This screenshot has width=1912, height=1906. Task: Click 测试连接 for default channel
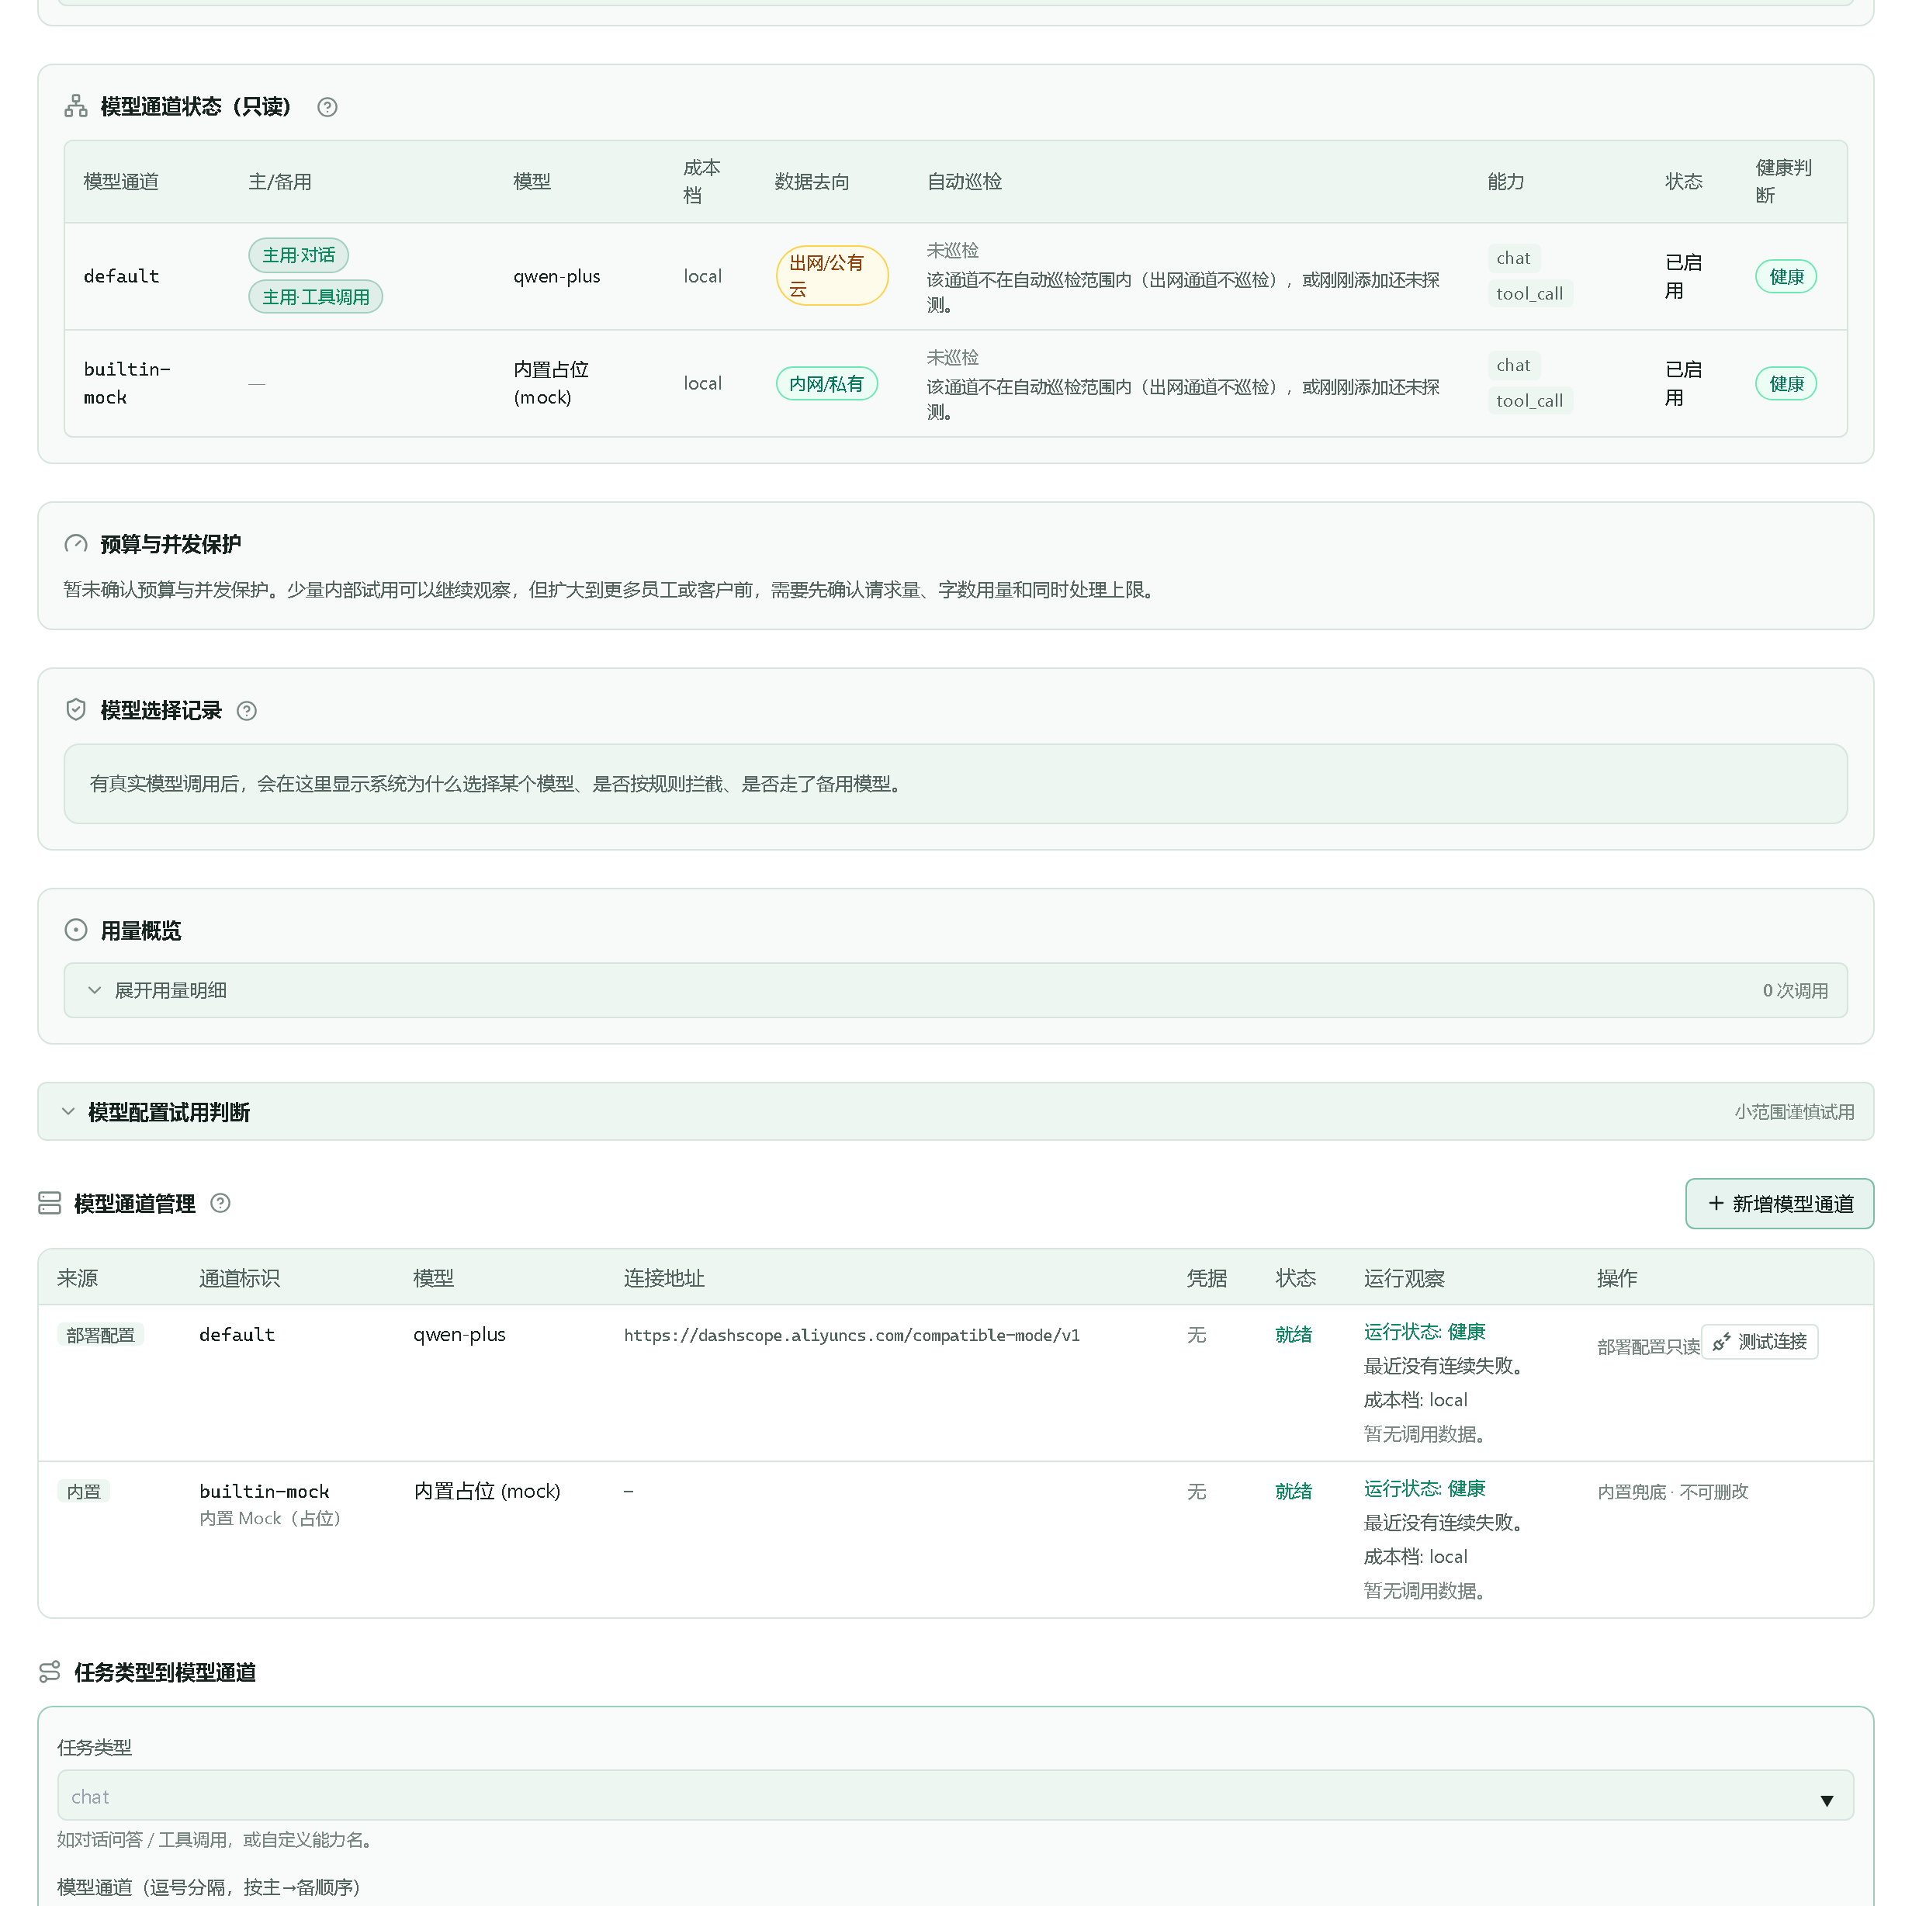pyautogui.click(x=1760, y=1342)
